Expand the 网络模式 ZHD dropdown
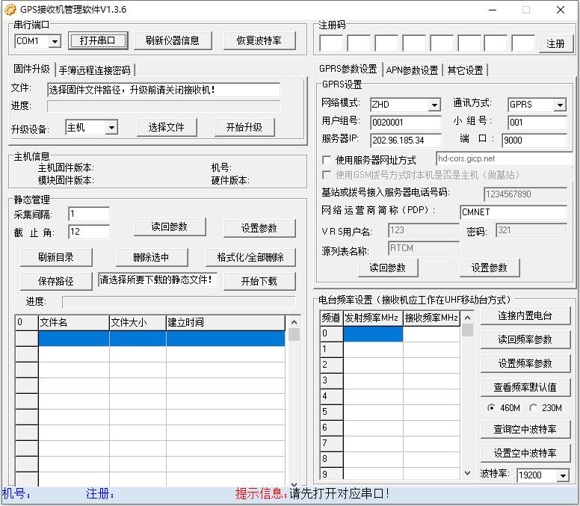This screenshot has width=580, height=506. tap(435, 105)
